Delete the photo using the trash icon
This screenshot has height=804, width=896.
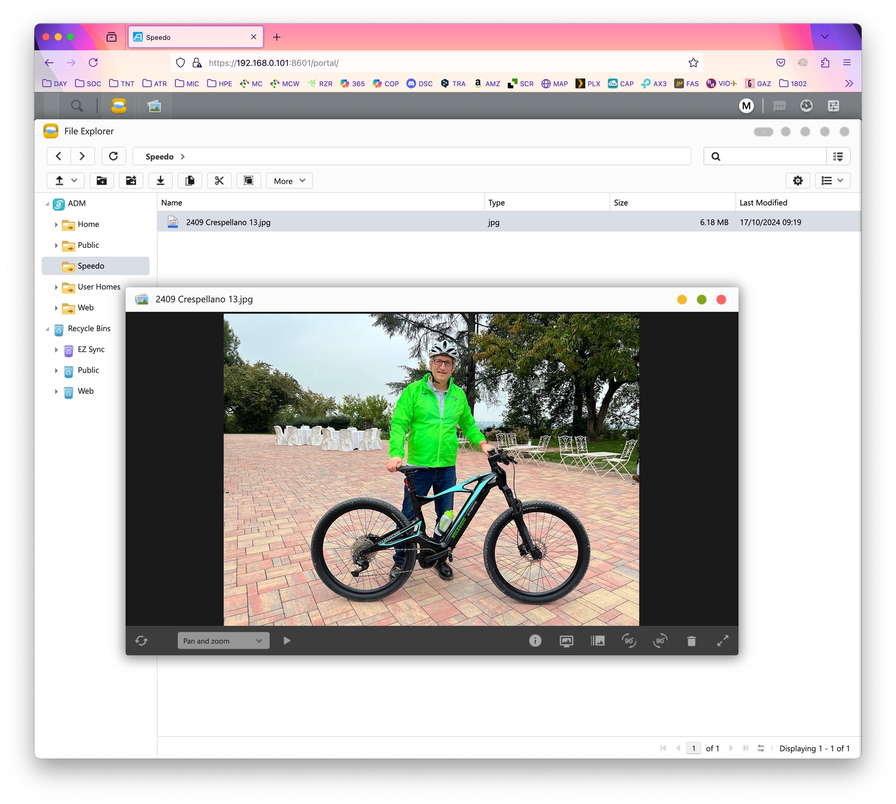[x=692, y=640]
